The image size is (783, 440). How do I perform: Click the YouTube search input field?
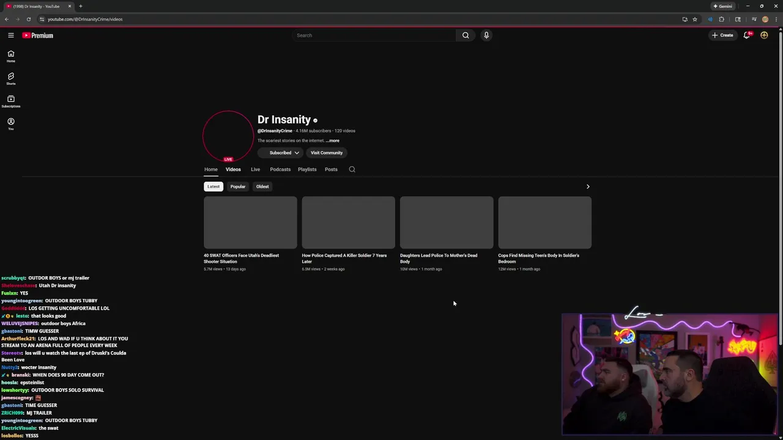(374, 35)
